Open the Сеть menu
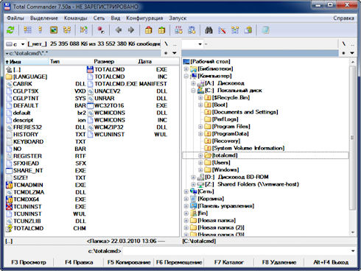361x271 pixels. click(99, 18)
